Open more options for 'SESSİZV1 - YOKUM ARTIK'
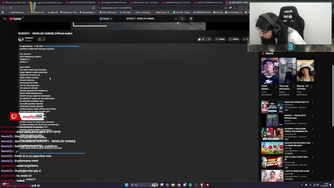Viewport: 334px width, 188px height. [x=313, y=116]
